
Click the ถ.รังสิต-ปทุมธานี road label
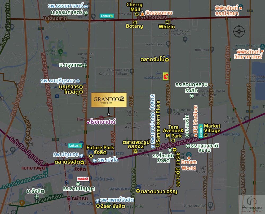[x=26, y=151]
